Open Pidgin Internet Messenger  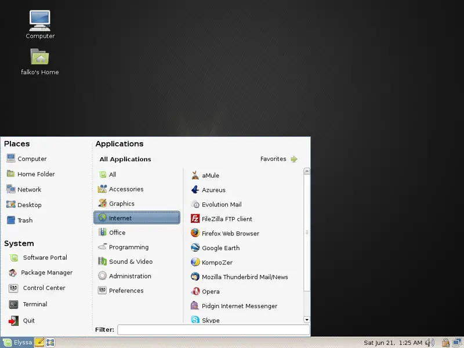point(234,306)
